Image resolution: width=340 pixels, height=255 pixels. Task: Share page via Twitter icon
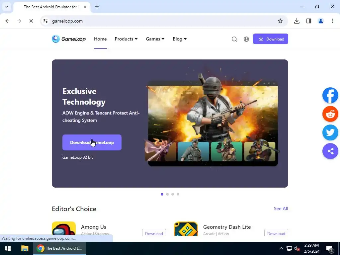click(x=330, y=132)
